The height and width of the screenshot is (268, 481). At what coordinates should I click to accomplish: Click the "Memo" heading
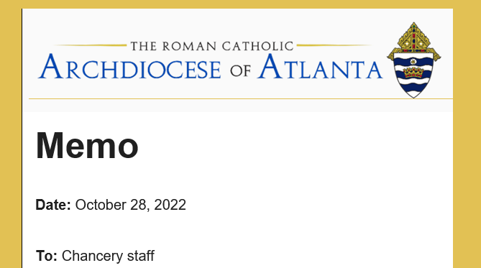87,146
